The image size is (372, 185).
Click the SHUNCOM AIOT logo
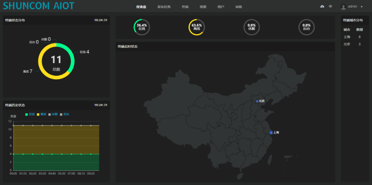tap(39, 6)
